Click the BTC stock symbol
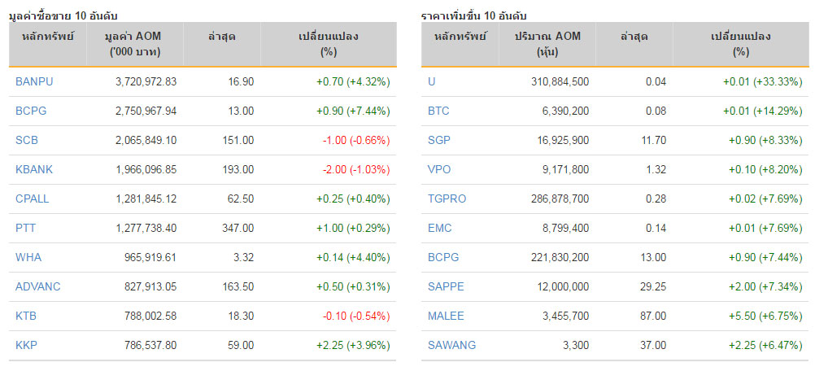 (438, 111)
